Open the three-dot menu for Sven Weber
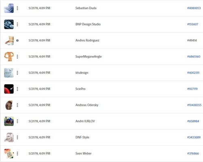 pyautogui.click(x=17, y=153)
